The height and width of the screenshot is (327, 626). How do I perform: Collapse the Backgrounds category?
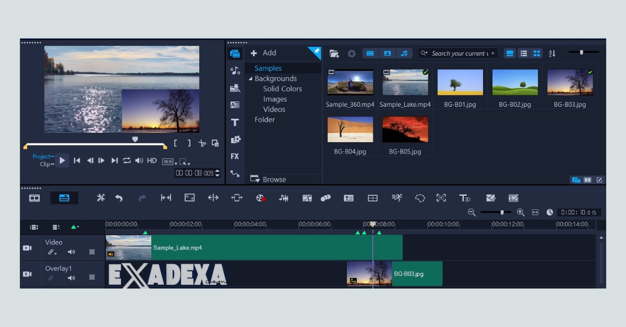coord(251,78)
